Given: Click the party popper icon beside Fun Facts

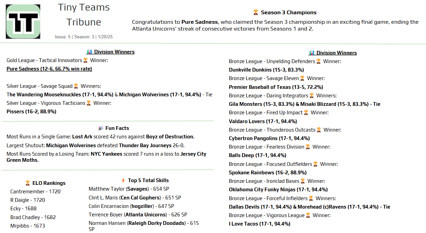Looking at the screenshot, I should pyautogui.click(x=101, y=128).
